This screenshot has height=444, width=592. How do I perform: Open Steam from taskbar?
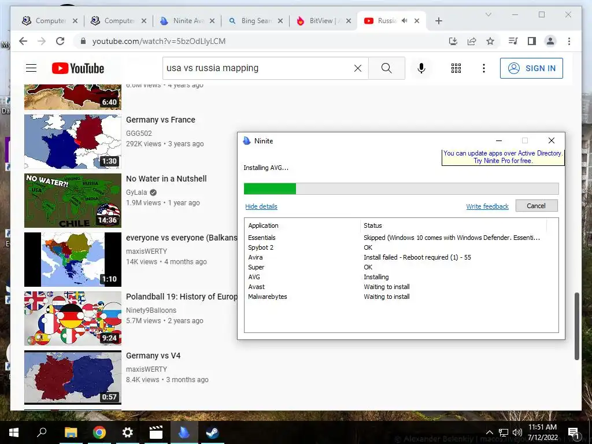(x=212, y=432)
